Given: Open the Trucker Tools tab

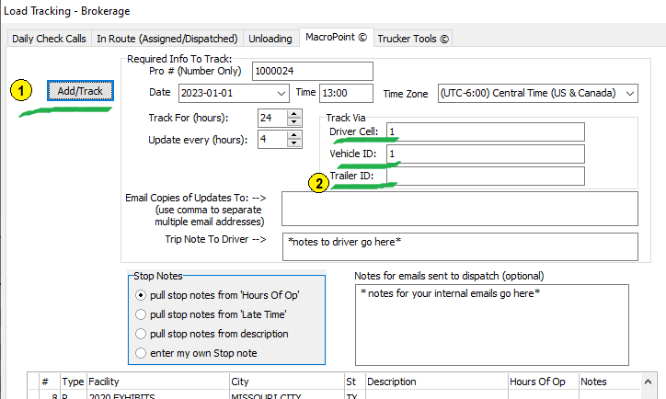Looking at the screenshot, I should (413, 39).
